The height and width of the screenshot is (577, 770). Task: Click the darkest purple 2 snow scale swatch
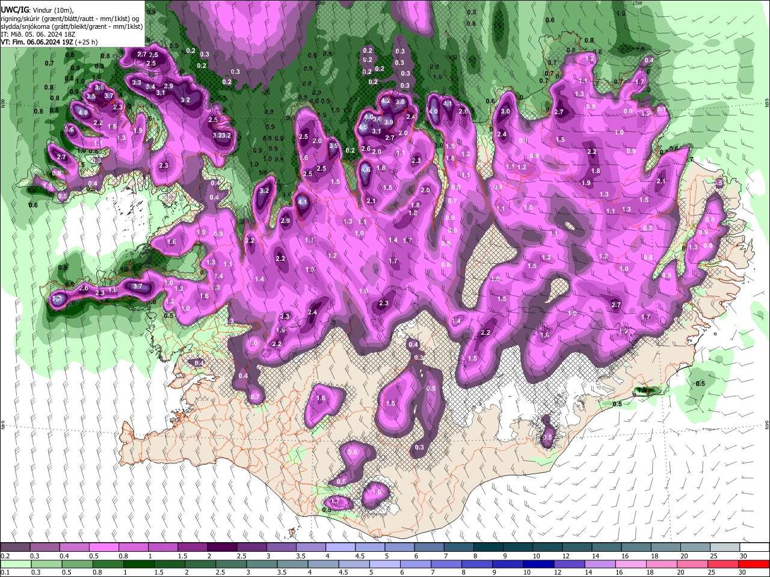tap(222, 548)
